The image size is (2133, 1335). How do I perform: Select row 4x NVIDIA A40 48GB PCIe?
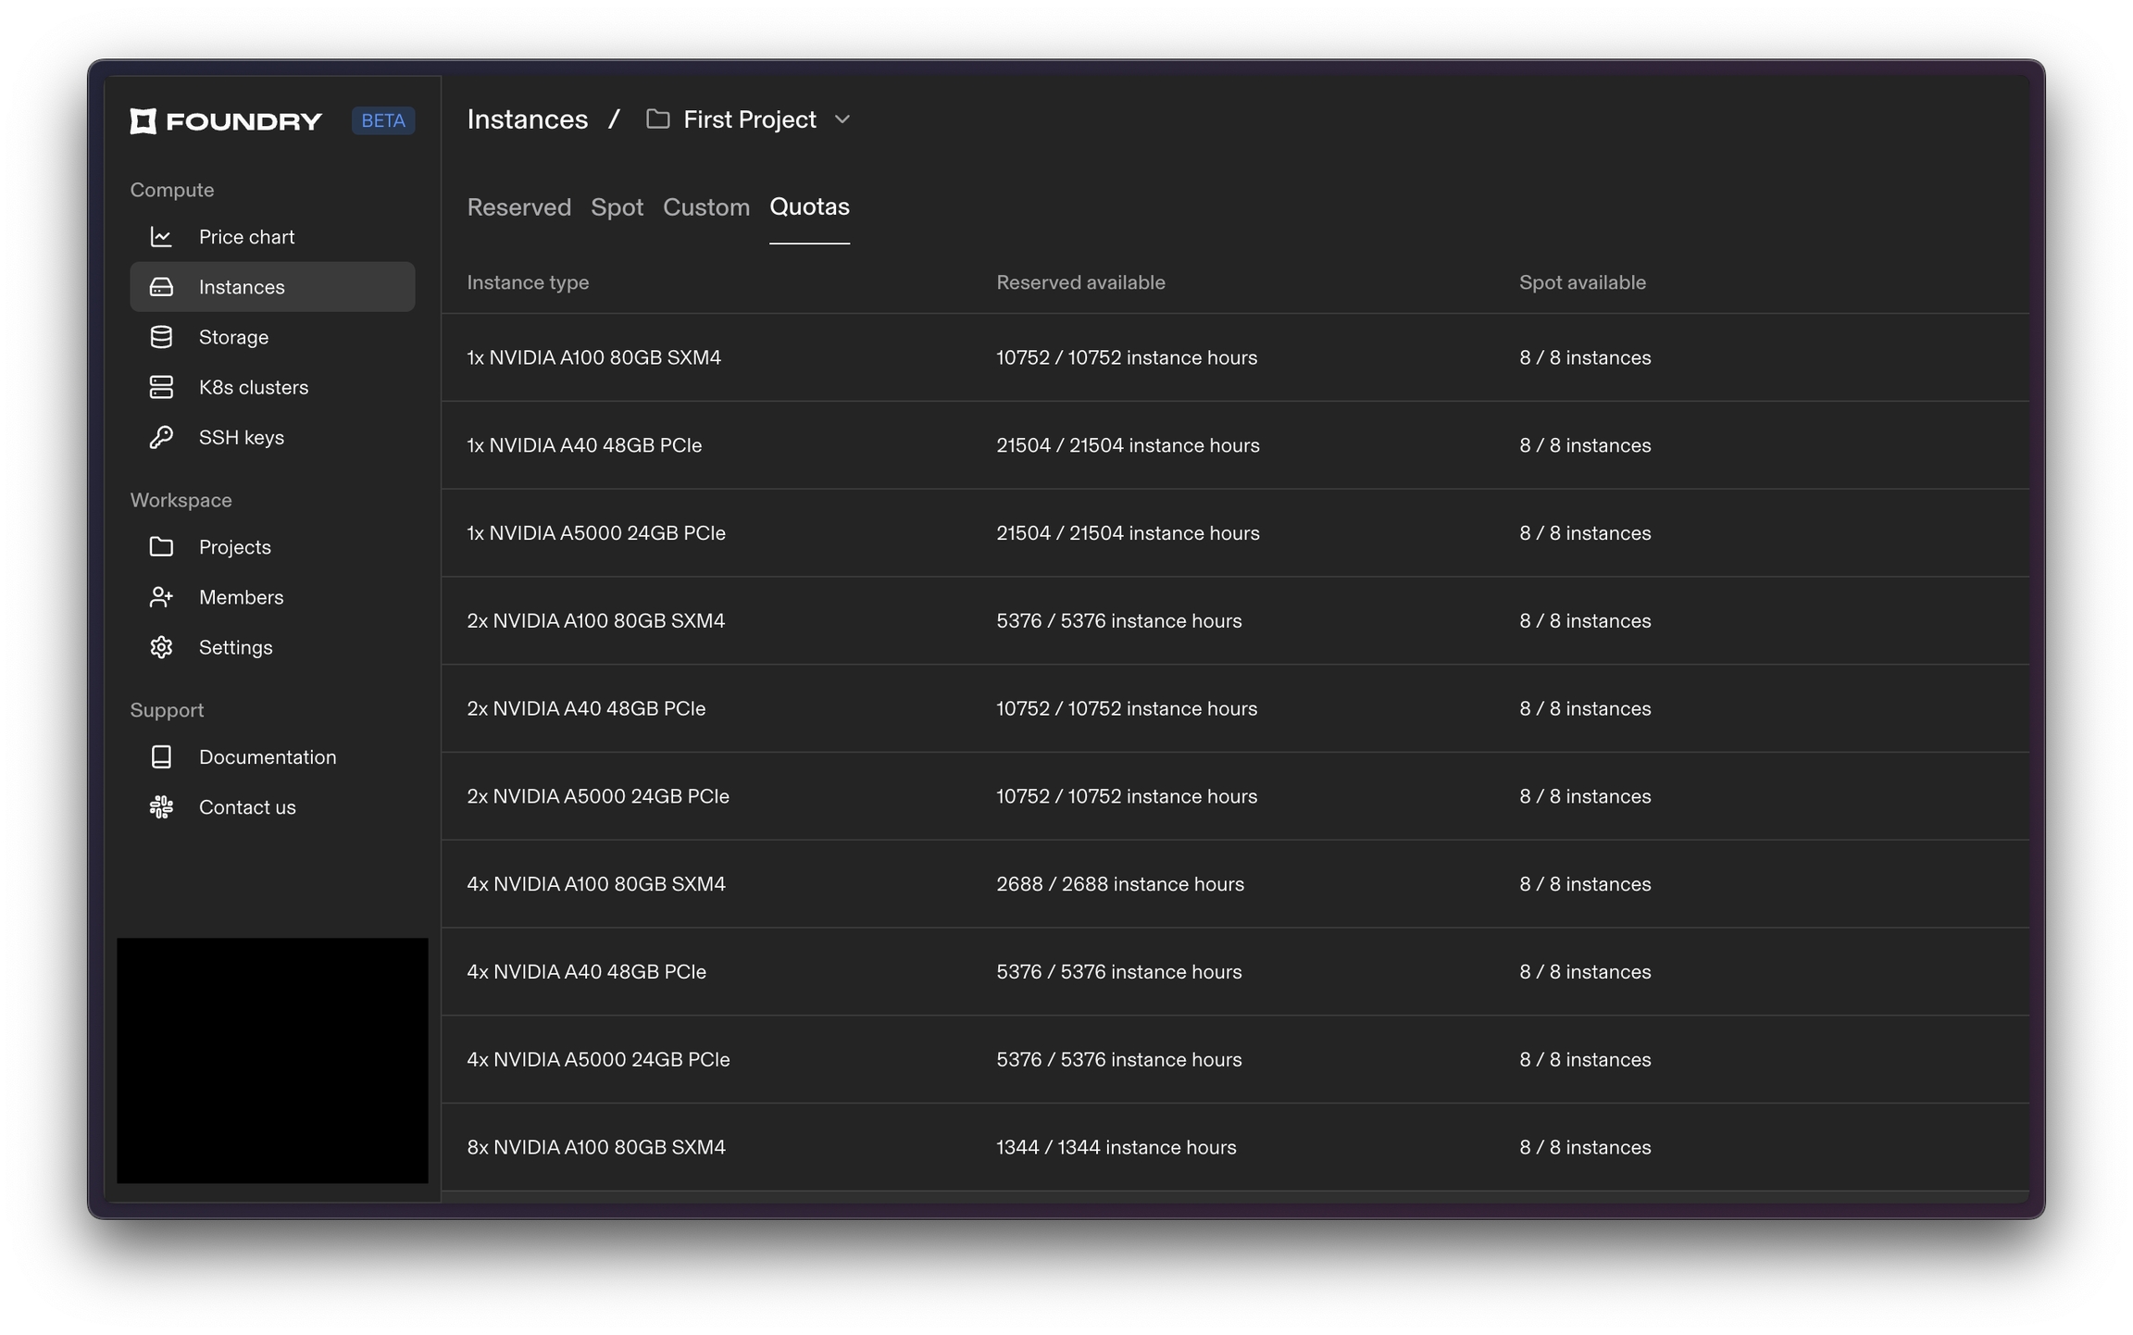click(x=1235, y=972)
